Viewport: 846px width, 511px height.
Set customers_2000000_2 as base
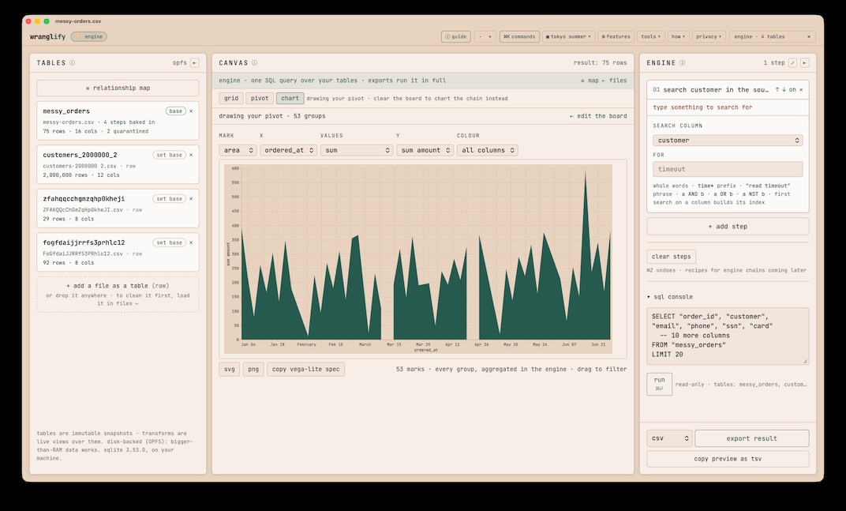[169, 155]
